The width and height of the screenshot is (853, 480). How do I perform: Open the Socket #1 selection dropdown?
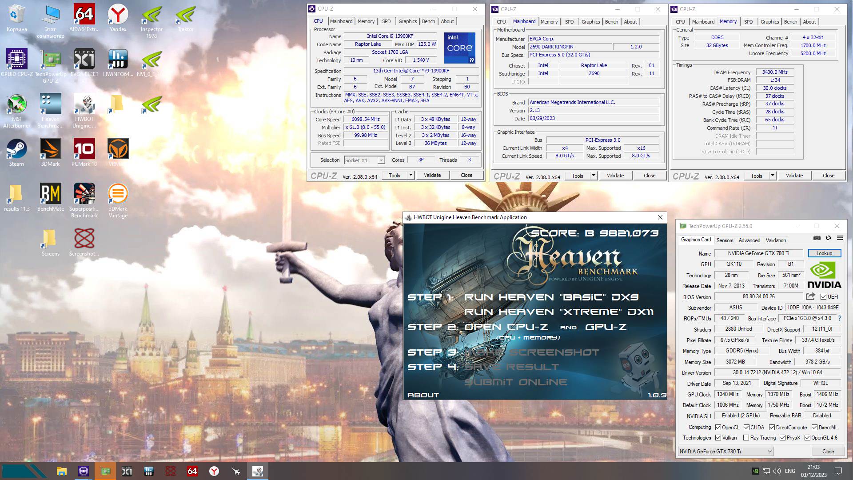[364, 160]
